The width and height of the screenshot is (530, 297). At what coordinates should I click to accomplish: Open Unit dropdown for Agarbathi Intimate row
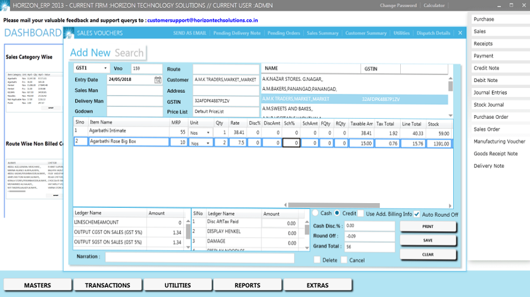tap(208, 132)
